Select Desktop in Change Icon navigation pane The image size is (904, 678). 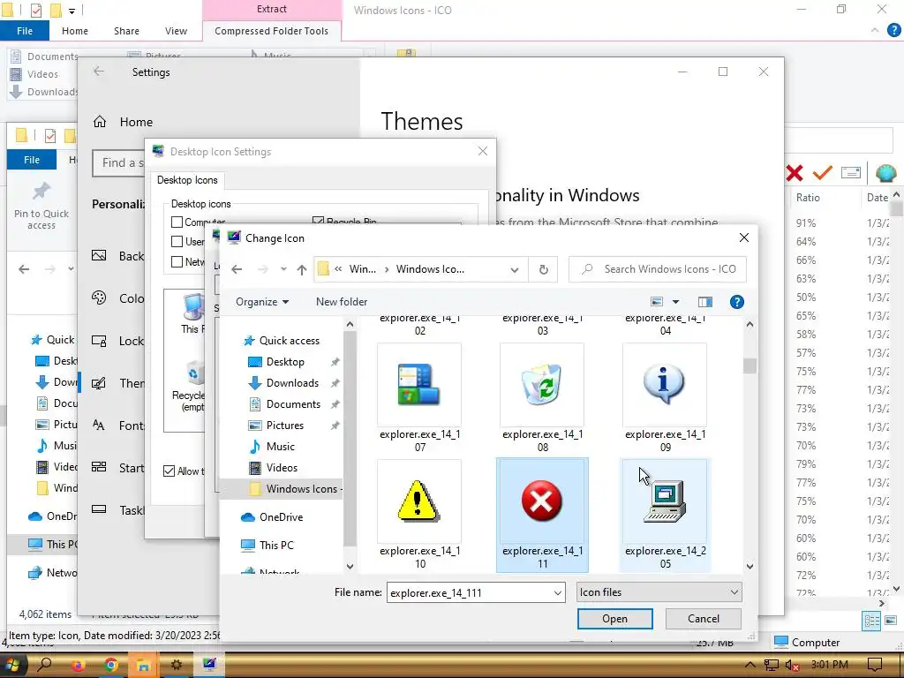(x=276, y=361)
